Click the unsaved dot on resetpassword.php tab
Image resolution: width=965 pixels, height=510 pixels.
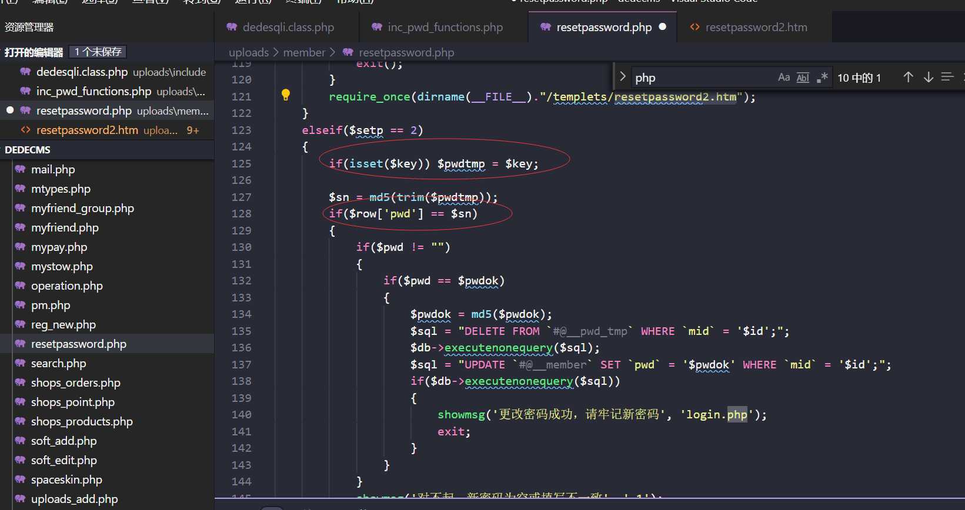point(663,27)
